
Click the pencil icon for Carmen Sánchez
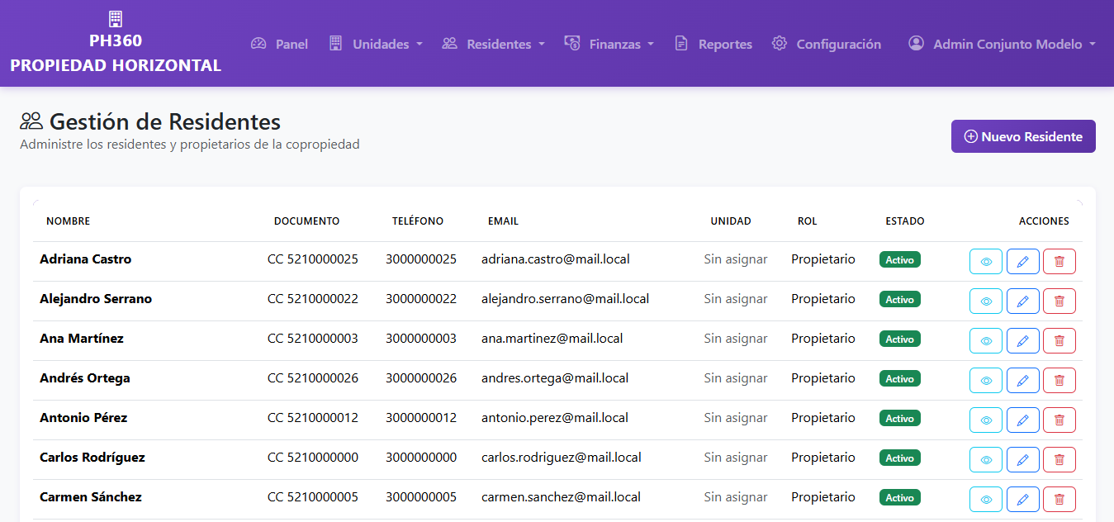pyautogui.click(x=1023, y=499)
